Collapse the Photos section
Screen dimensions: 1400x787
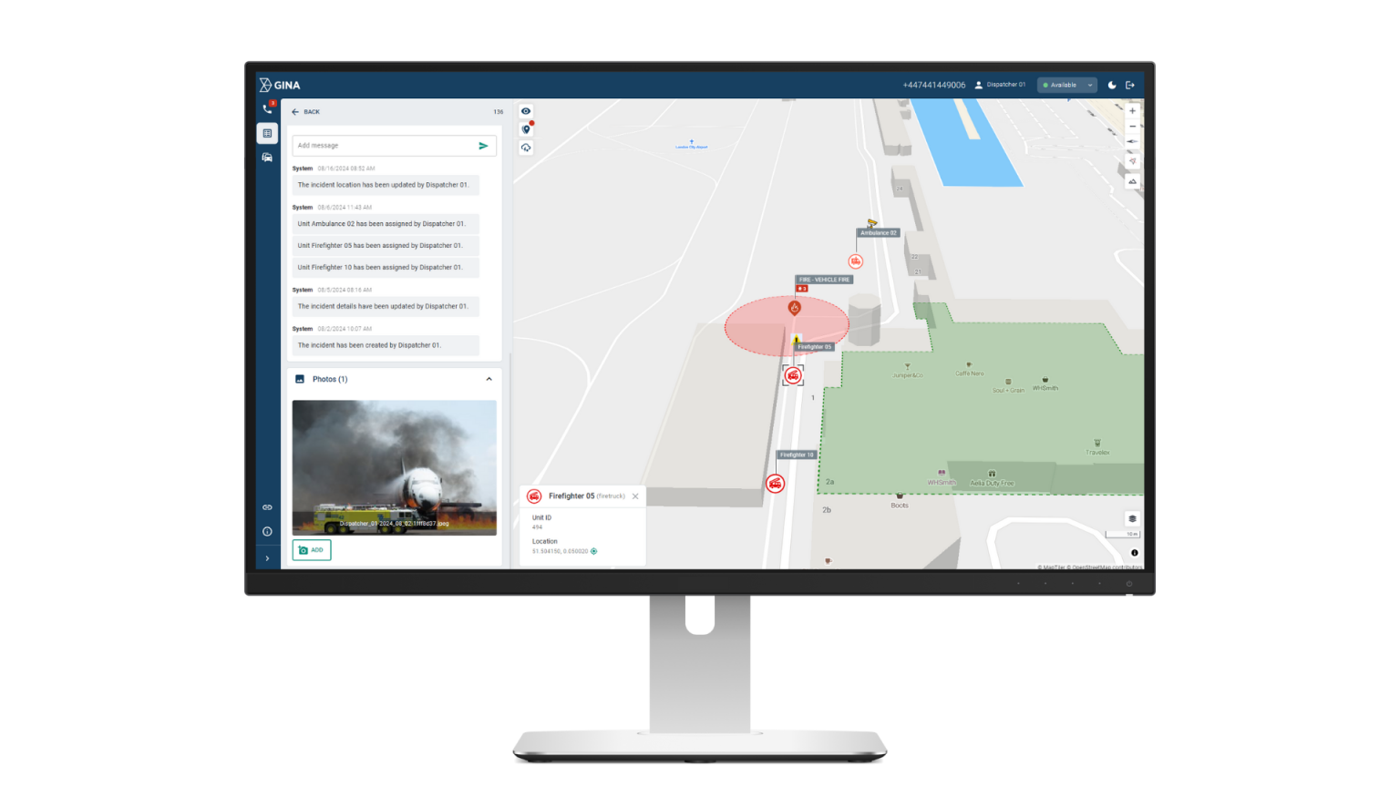point(489,379)
